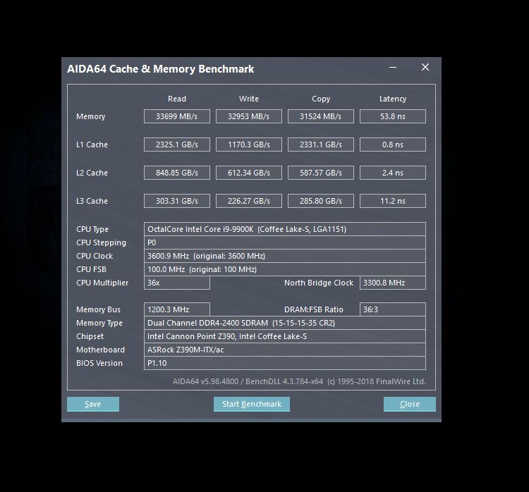
Task: Click the CPU Clock label
Action: click(95, 256)
